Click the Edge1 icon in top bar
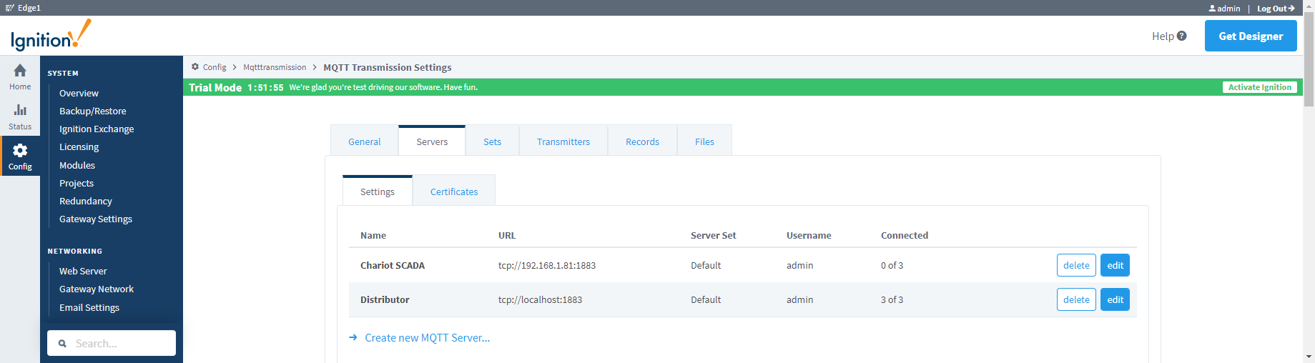The width and height of the screenshot is (1315, 363). click(10, 8)
